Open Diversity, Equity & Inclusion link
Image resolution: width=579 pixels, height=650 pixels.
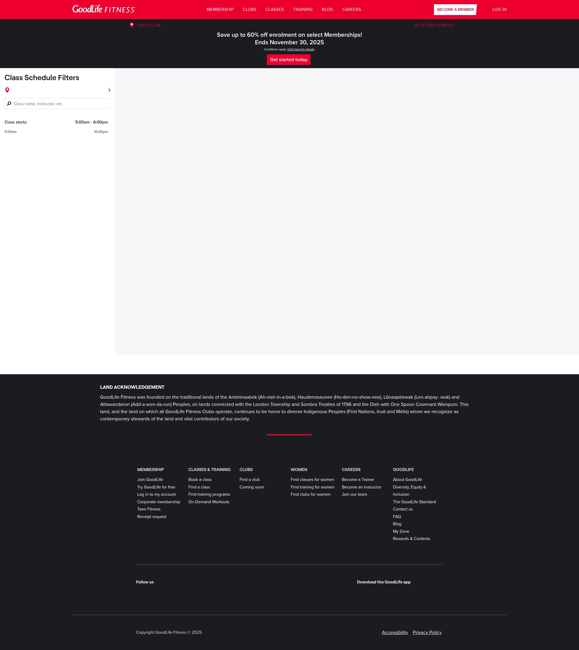point(409,491)
